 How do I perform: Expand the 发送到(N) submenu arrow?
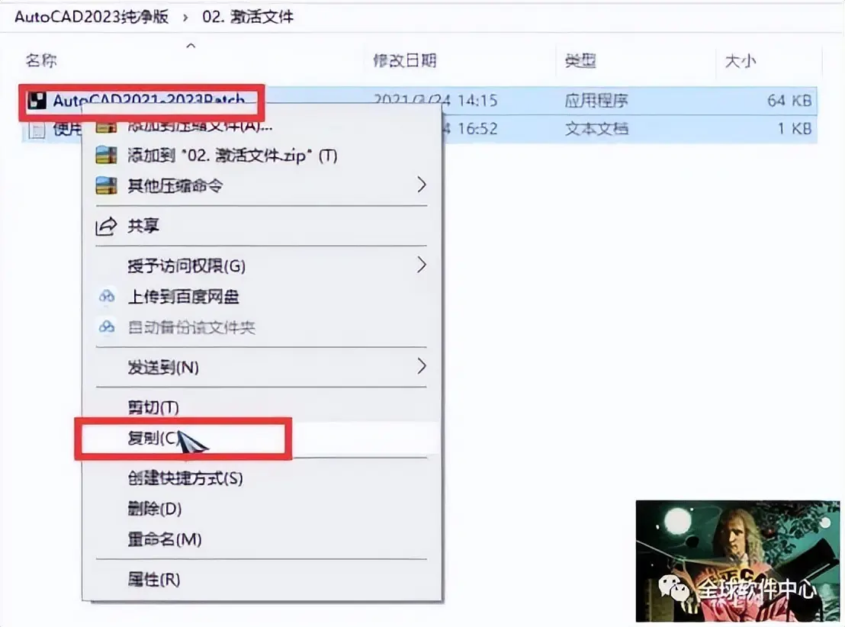coord(422,367)
